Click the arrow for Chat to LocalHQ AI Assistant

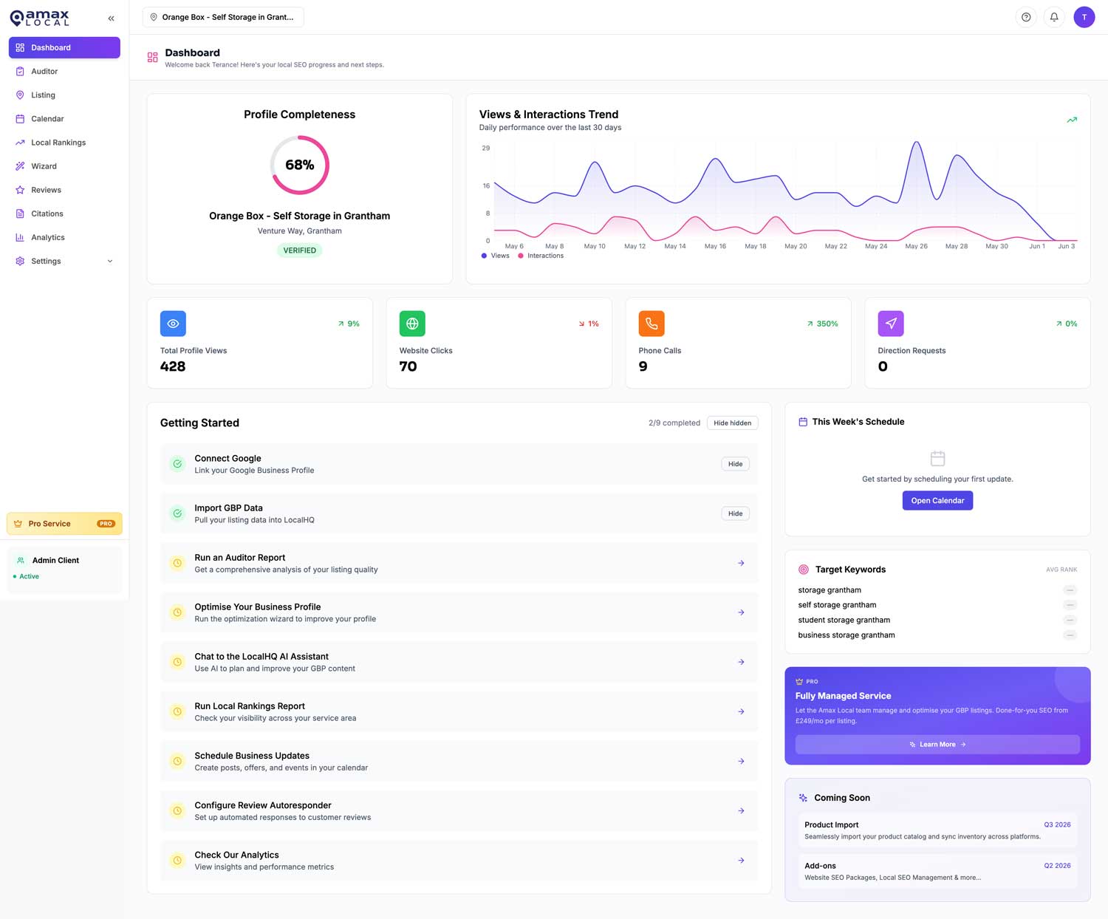(x=741, y=662)
